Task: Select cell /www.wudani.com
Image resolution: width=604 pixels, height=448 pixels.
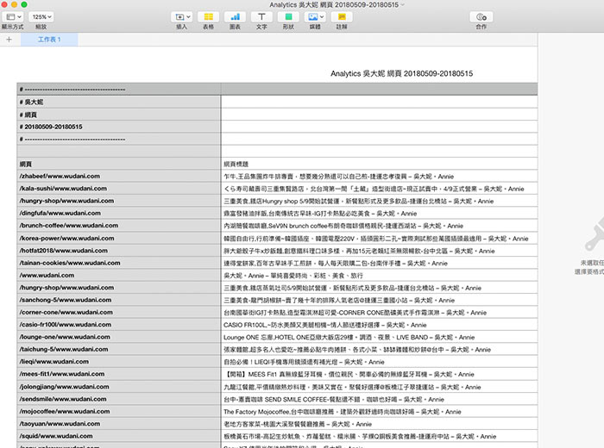Action: coord(119,275)
